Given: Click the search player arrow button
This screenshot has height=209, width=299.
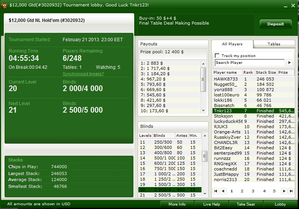Looking at the screenshot, I should [x=290, y=62].
